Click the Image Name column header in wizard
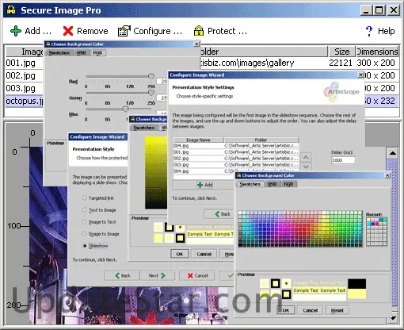 198,140
